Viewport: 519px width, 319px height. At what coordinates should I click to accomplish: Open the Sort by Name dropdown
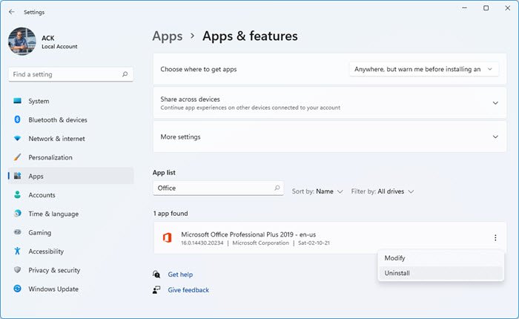[x=318, y=191]
